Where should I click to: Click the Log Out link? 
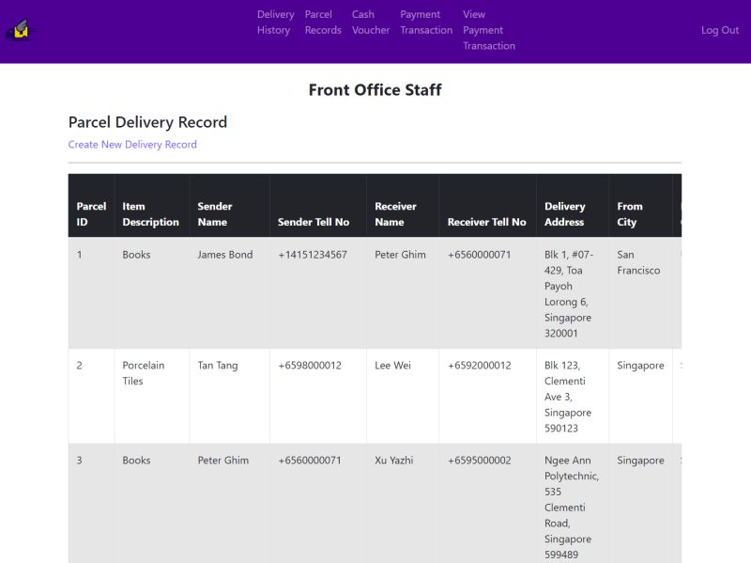(x=720, y=30)
